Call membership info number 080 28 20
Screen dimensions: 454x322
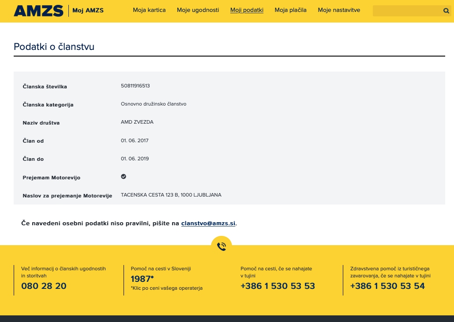44,286
